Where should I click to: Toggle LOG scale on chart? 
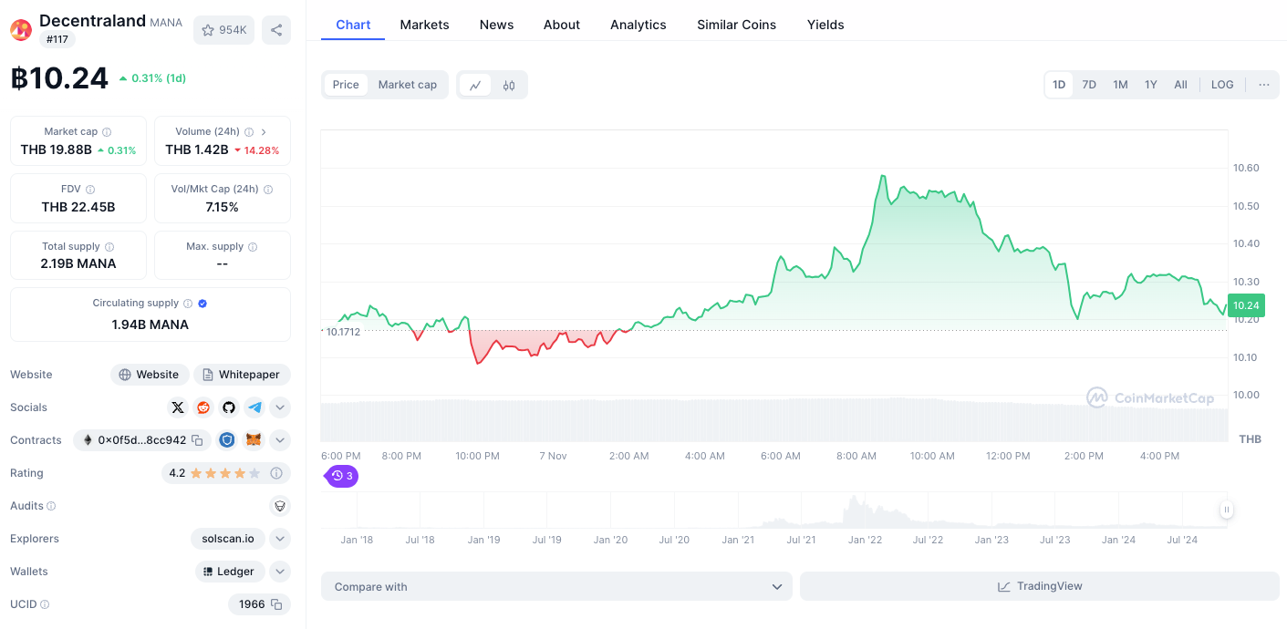[1222, 85]
